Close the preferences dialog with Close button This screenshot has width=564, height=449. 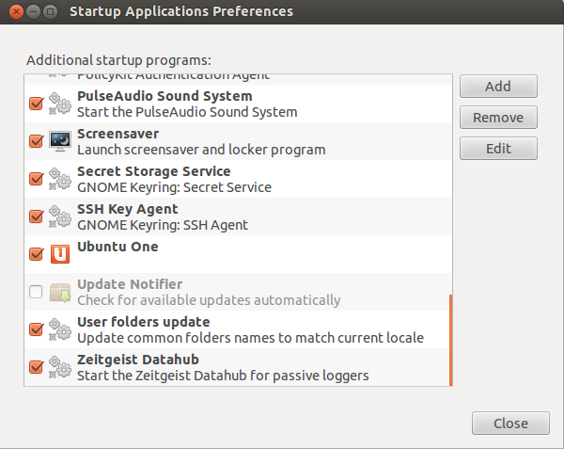tap(510, 424)
